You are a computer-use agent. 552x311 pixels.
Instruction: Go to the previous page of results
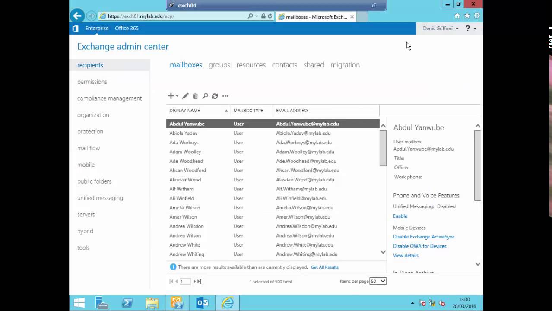coord(177,281)
